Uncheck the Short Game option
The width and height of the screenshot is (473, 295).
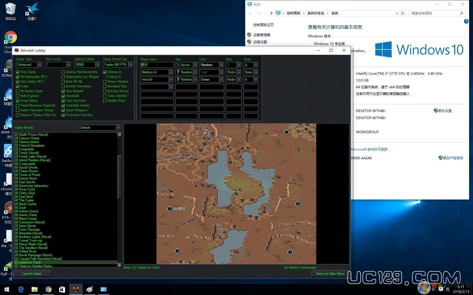18,72
